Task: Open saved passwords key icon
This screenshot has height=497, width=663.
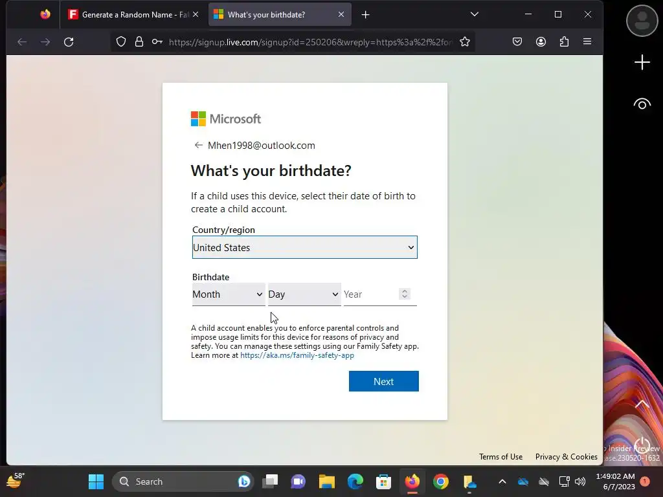Action: click(x=157, y=42)
